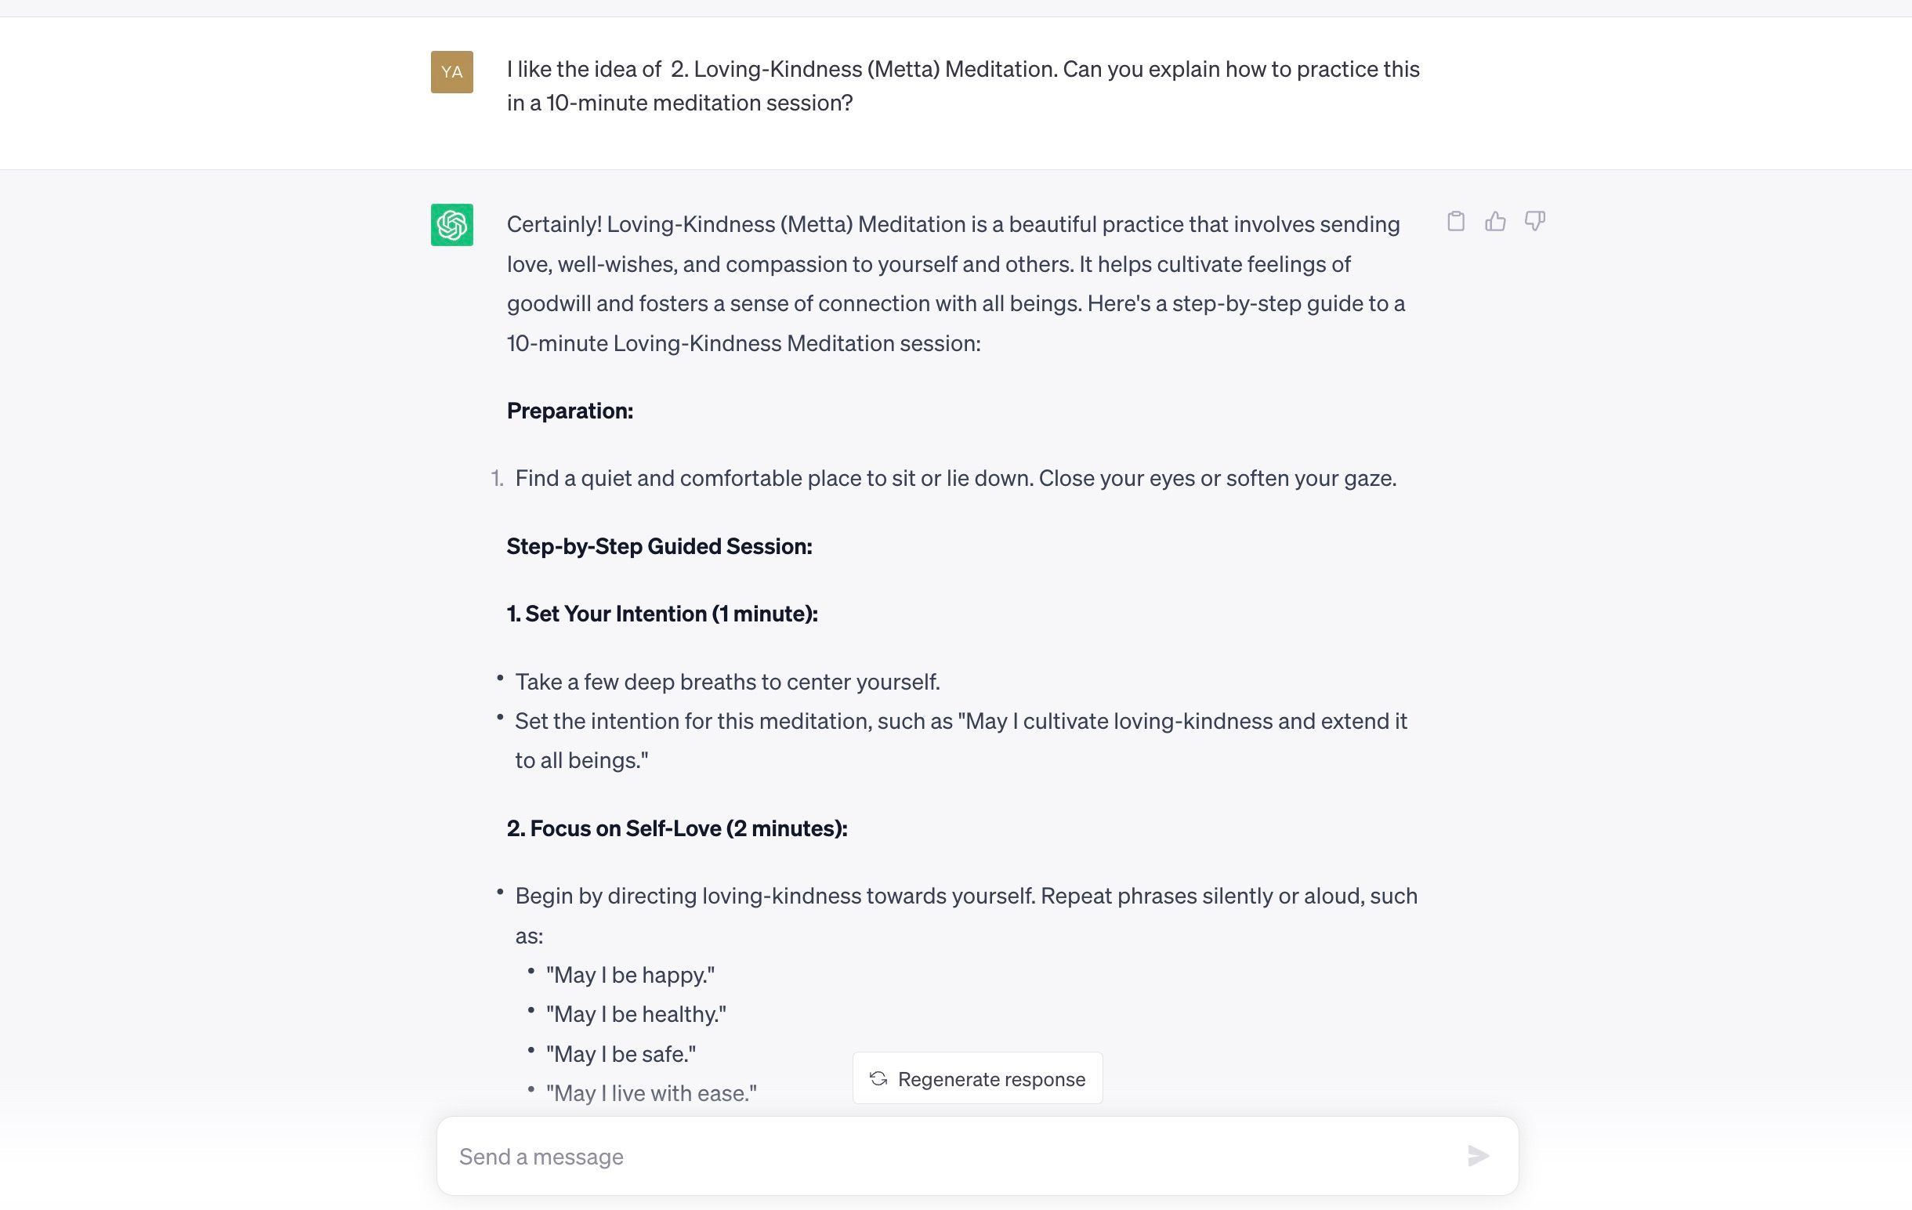Image resolution: width=1912 pixels, height=1210 pixels.
Task: Click the user's meditation question message
Action: click(953, 85)
